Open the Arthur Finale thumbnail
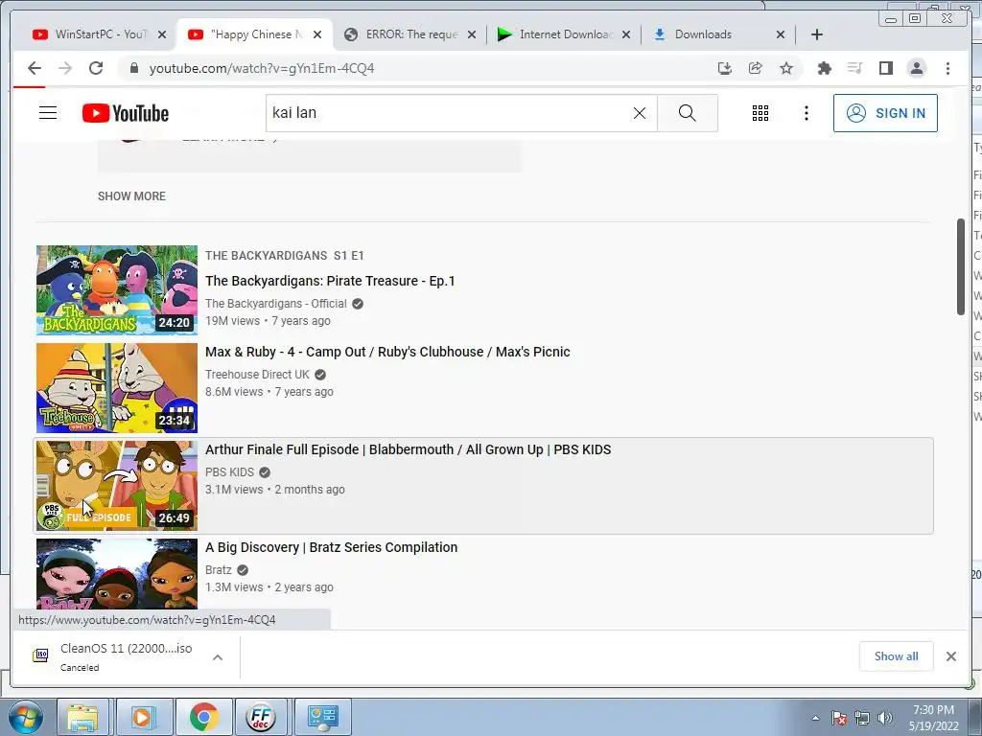 pos(116,486)
